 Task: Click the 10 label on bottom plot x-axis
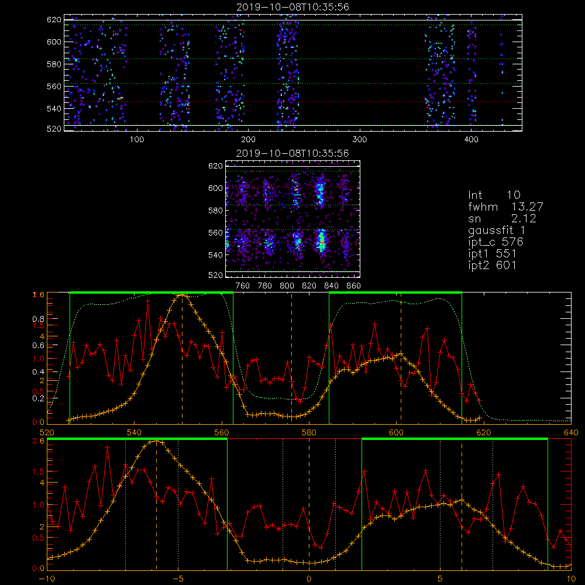(571, 579)
